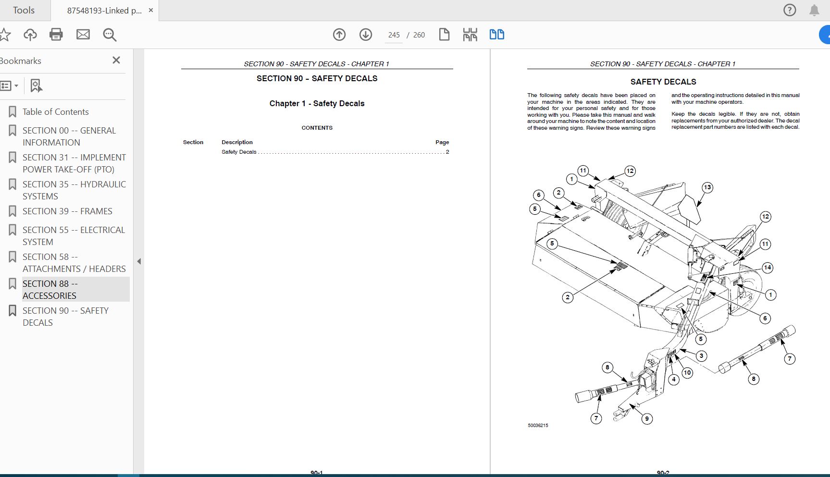Click the bookmark icon beside SECTION 39 -- FRAMES
830x477 pixels.
pos(12,211)
